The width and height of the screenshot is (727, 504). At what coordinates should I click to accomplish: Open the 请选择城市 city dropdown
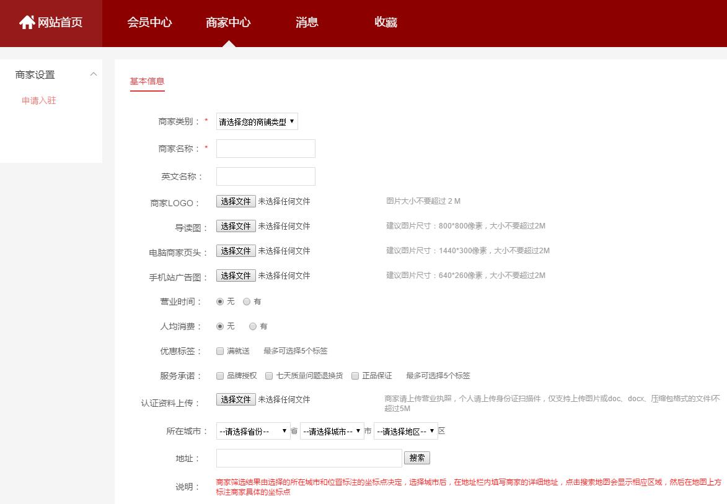(332, 430)
